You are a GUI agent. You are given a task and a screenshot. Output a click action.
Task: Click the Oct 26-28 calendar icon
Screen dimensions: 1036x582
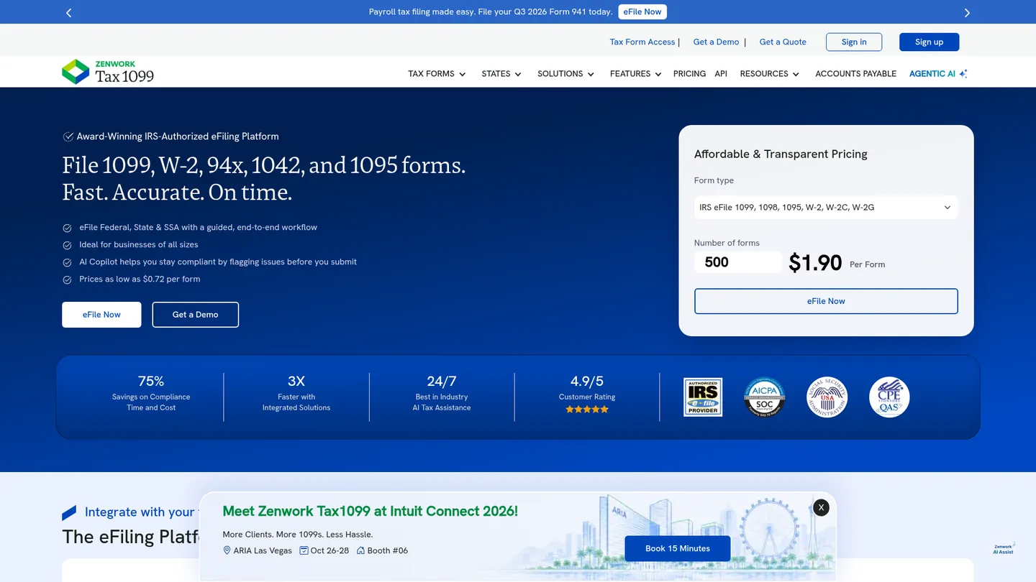(x=304, y=550)
